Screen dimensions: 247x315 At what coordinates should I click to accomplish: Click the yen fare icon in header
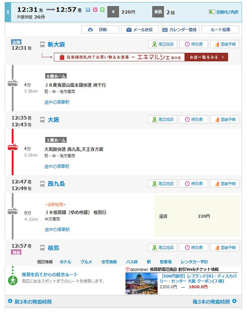click(x=113, y=12)
